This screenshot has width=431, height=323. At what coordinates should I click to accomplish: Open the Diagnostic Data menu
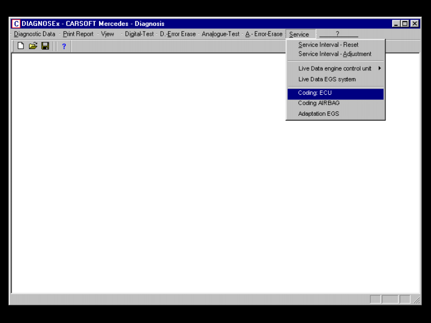tap(34, 34)
